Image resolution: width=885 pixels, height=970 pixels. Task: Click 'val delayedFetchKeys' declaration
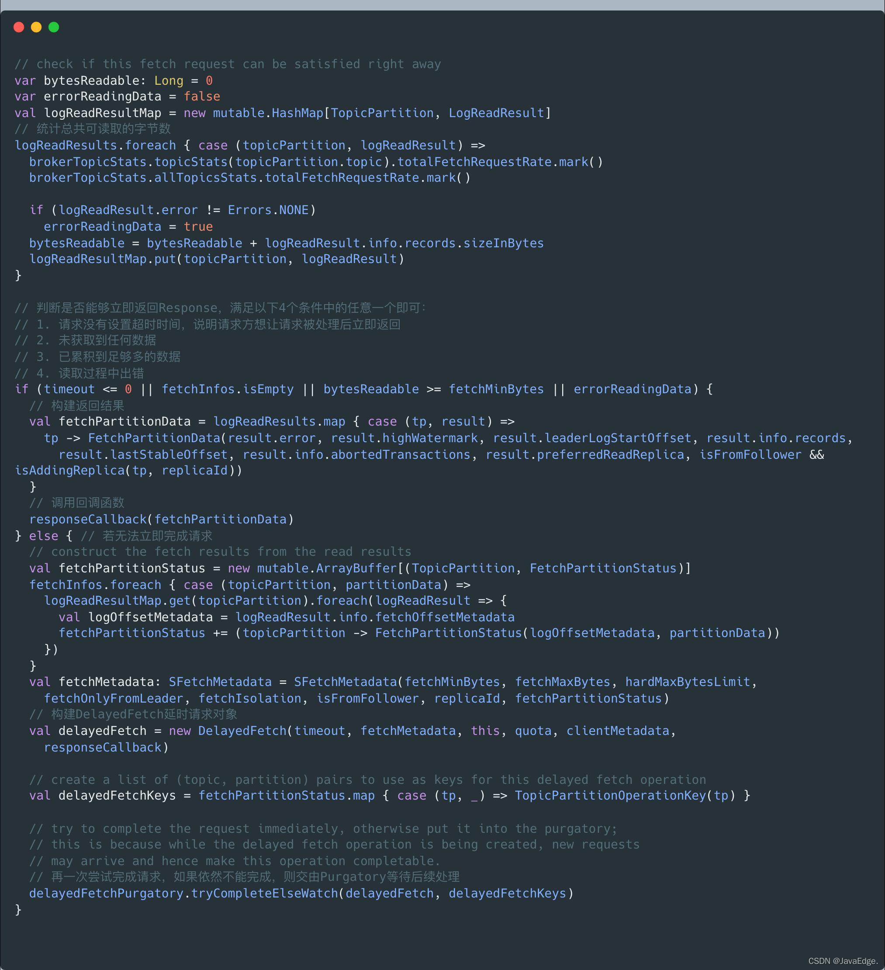(x=103, y=796)
